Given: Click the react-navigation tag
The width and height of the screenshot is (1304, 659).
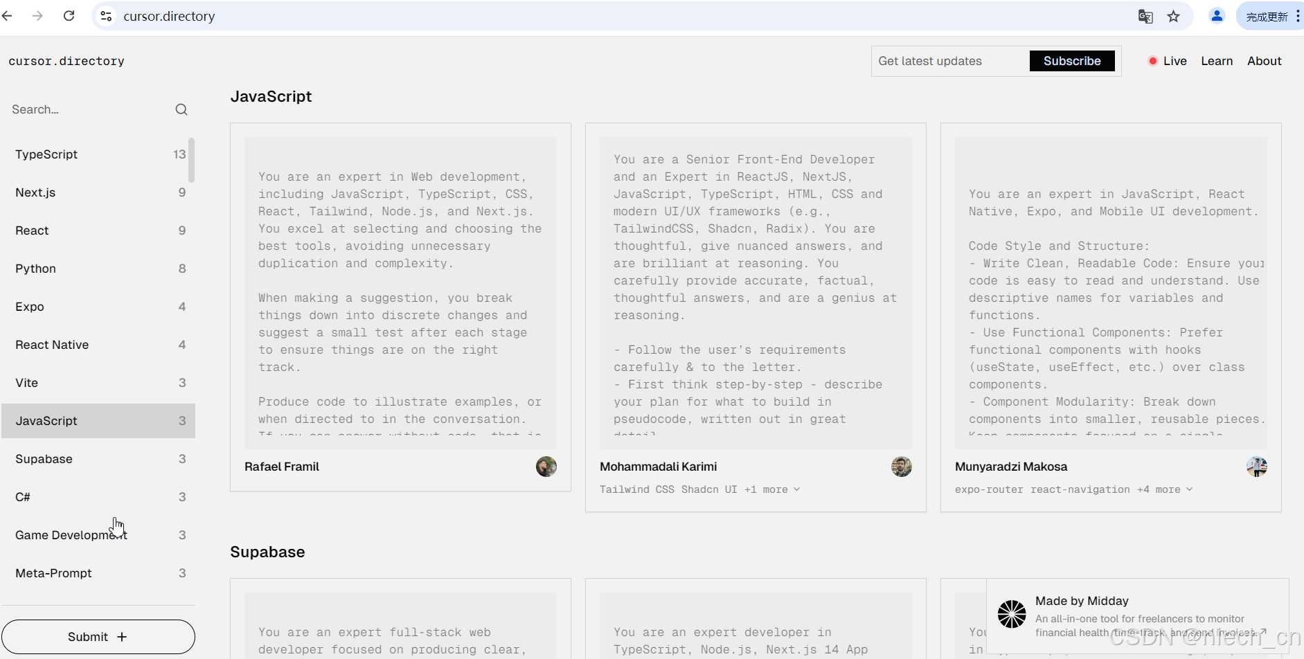Looking at the screenshot, I should (1080, 489).
